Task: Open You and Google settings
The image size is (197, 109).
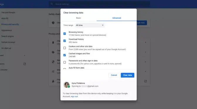Action: point(8,12)
